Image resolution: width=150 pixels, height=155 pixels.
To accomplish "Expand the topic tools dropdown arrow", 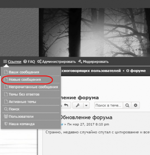I will (x=86, y=105).
